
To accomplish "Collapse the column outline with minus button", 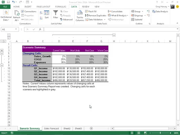I will coord(114,35).
